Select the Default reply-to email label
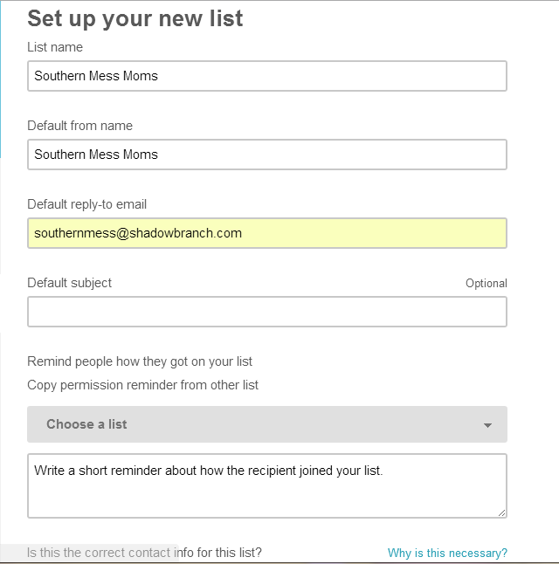This screenshot has height=564, width=559. pos(86,204)
